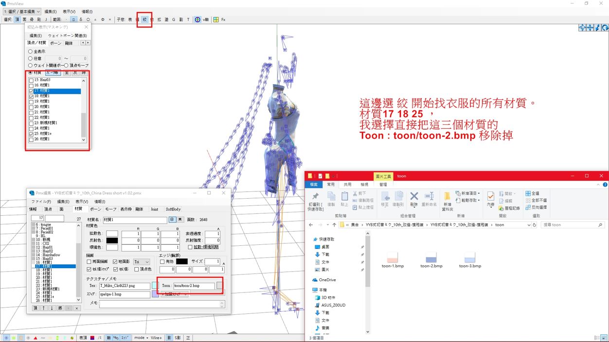
Task: Check 19: 材質1 in masking list
Action: pyautogui.click(x=32, y=102)
